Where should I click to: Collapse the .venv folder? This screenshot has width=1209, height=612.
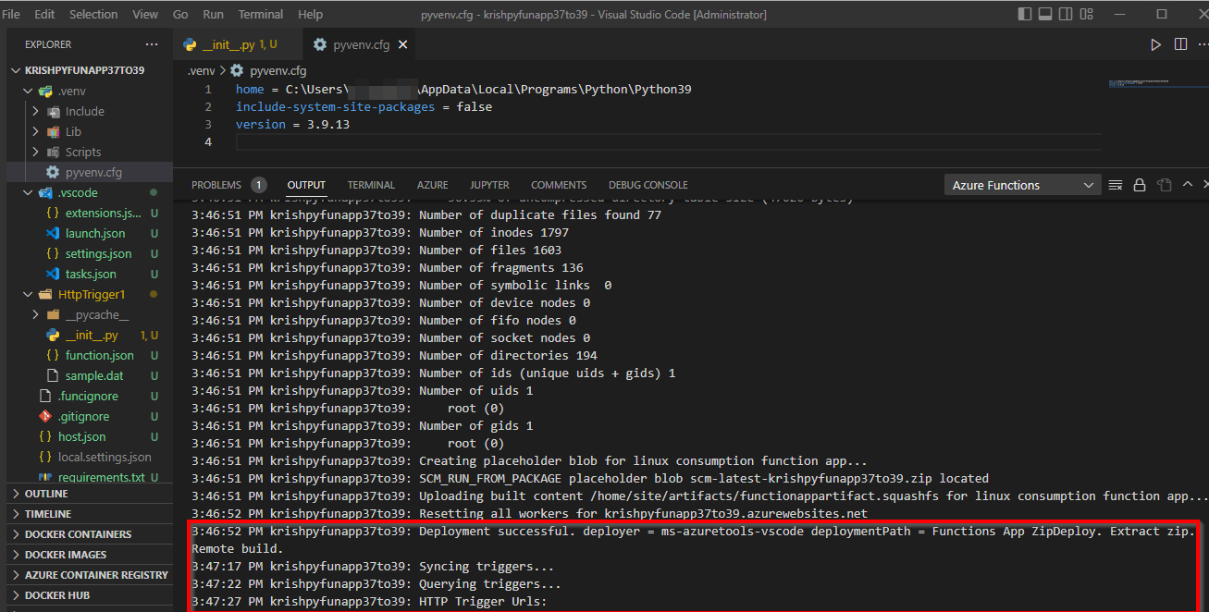(x=28, y=91)
